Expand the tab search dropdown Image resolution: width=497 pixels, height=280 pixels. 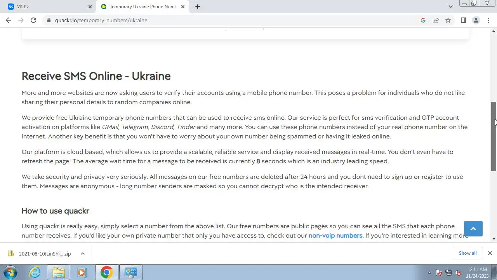(x=450, y=7)
